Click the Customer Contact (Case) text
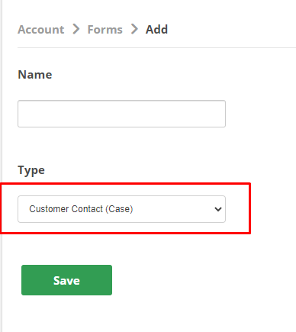 tap(81, 209)
